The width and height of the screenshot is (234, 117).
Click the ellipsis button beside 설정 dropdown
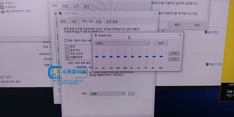click(131, 94)
